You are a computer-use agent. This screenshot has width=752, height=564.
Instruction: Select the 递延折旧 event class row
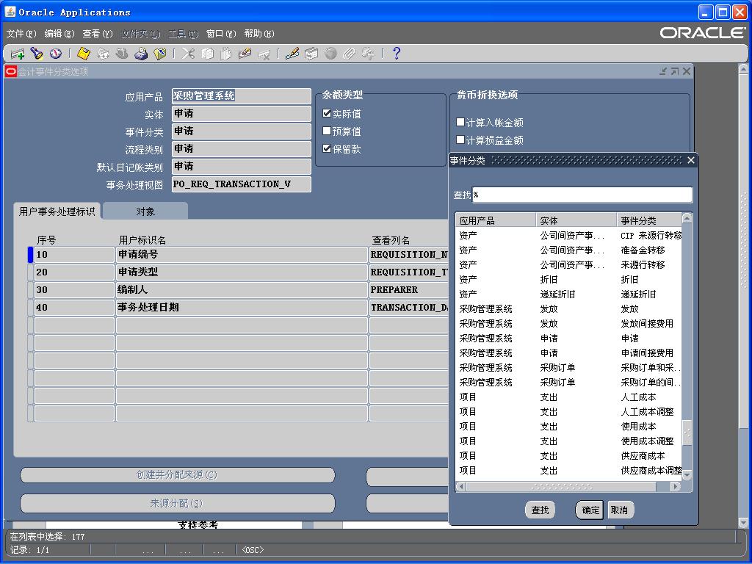568,294
